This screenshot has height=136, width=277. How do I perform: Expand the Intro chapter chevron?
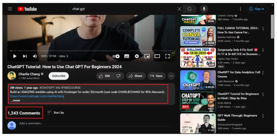[x=67, y=56]
